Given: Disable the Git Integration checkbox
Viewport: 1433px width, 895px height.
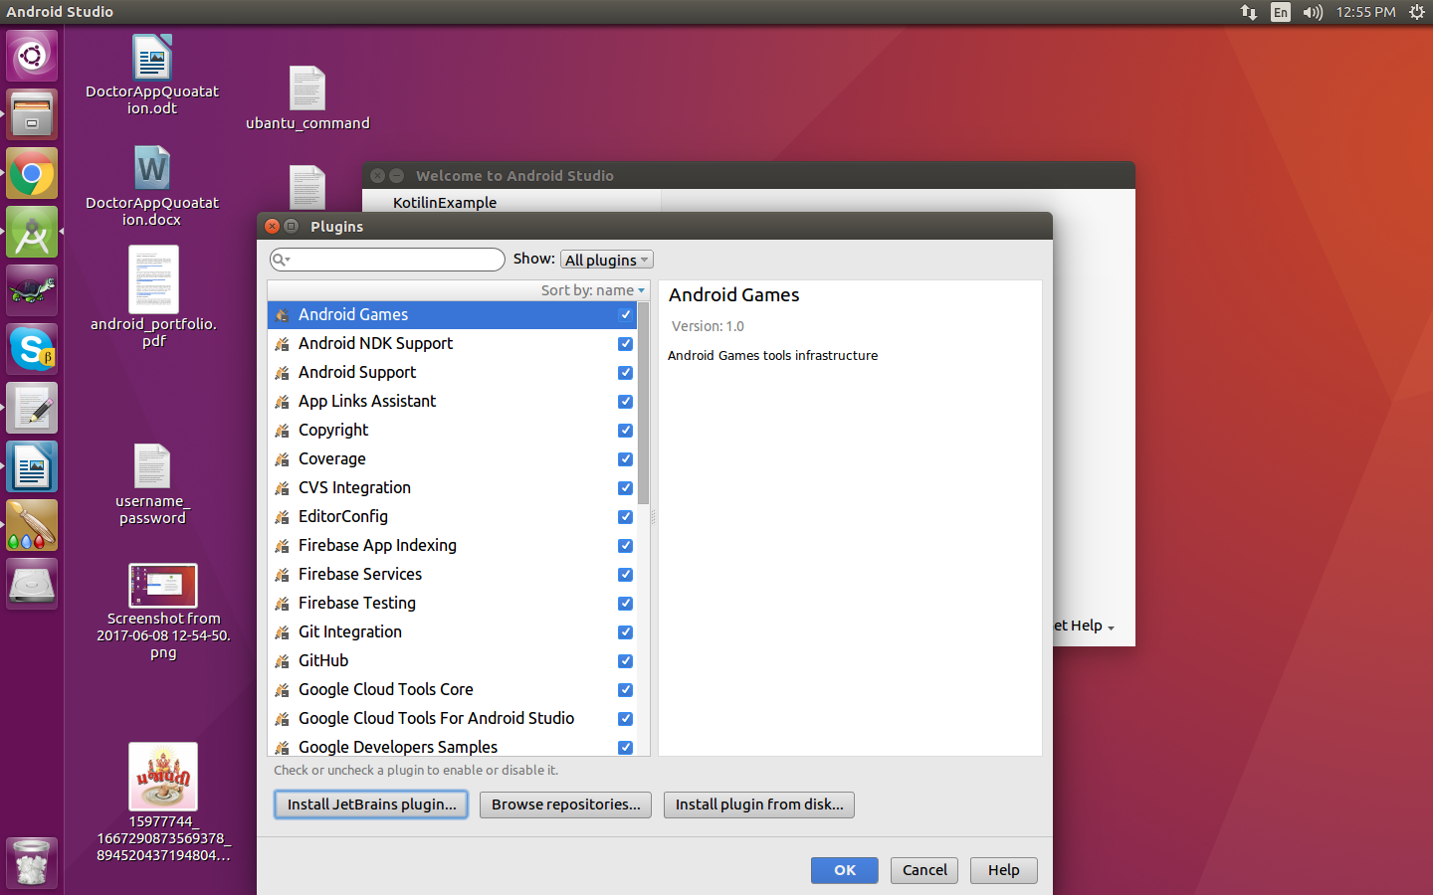Looking at the screenshot, I should 625,632.
